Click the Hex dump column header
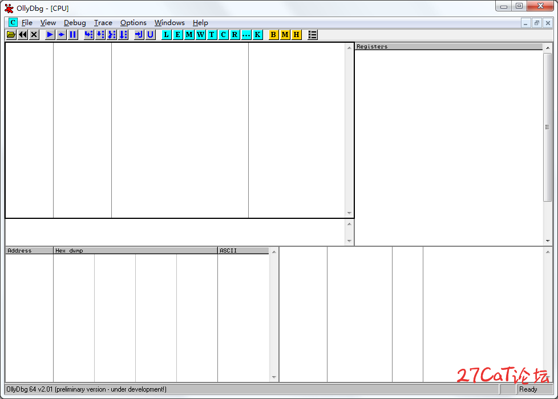 135,251
